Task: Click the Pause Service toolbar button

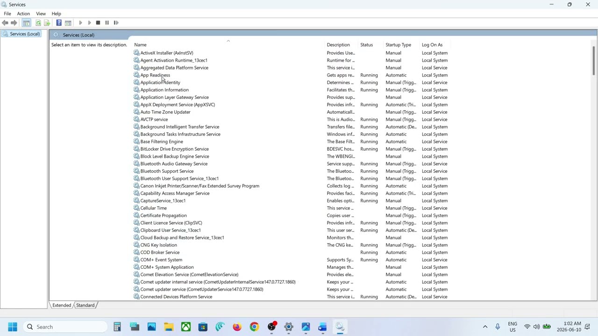Action: [x=107, y=23]
